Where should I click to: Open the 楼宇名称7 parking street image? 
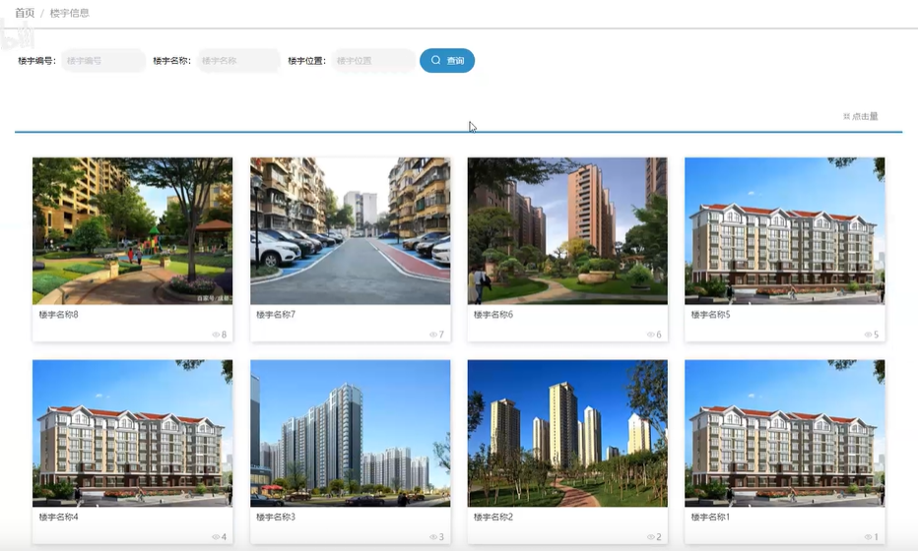click(350, 231)
